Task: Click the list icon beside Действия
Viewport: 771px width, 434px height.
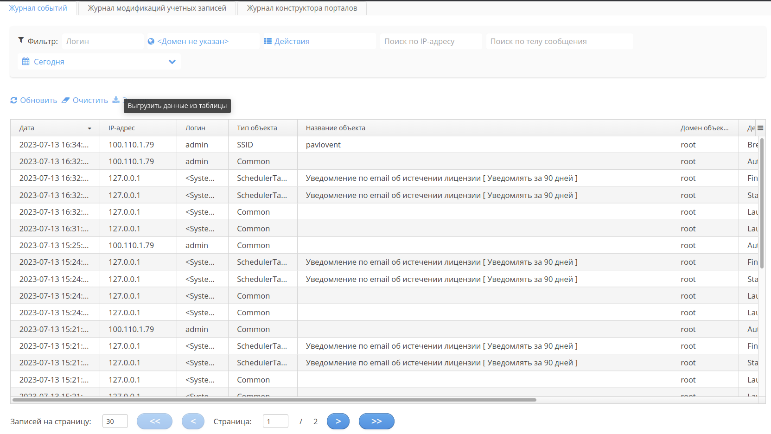Action: click(x=268, y=41)
